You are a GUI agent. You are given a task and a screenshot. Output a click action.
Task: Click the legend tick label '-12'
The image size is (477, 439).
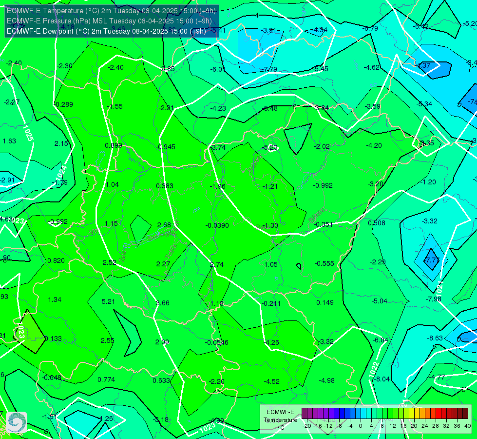(x=328, y=426)
